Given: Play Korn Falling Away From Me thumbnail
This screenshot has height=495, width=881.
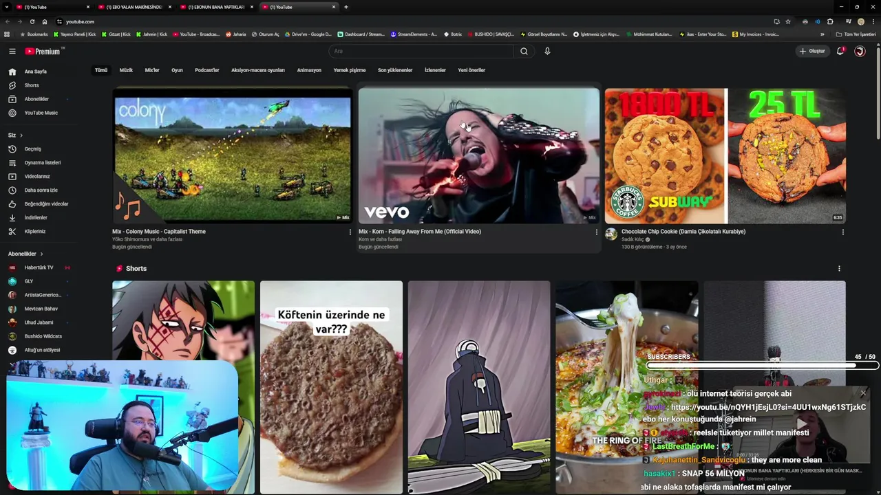Looking at the screenshot, I should coord(479,155).
